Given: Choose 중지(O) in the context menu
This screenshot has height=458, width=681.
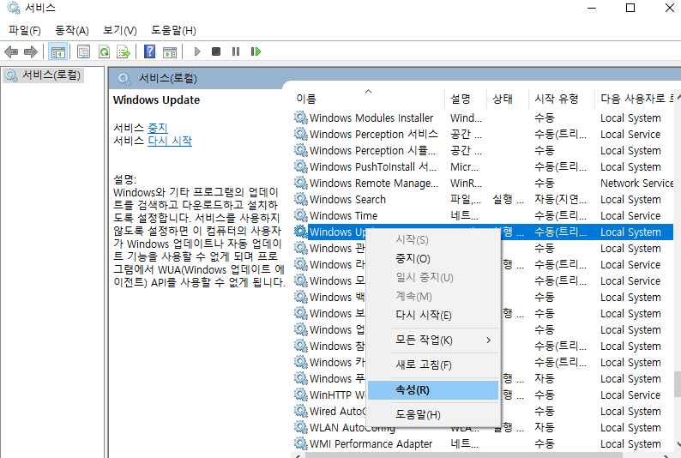Looking at the screenshot, I should (x=433, y=259).
